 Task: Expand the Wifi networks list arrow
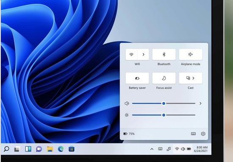[x=143, y=54]
